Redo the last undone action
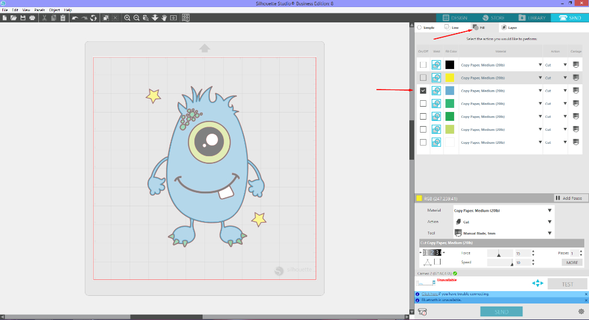This screenshot has width=589, height=320. point(84,18)
